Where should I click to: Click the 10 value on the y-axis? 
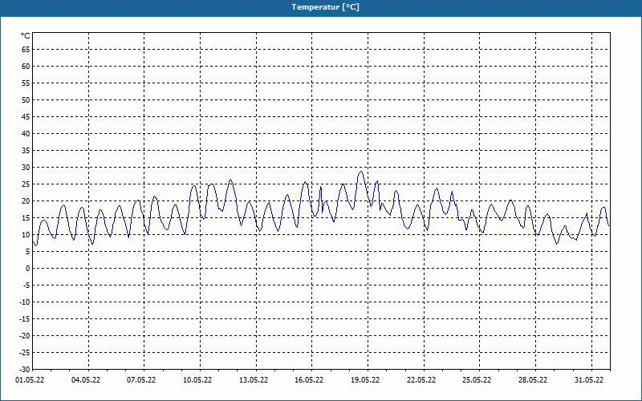(26, 235)
